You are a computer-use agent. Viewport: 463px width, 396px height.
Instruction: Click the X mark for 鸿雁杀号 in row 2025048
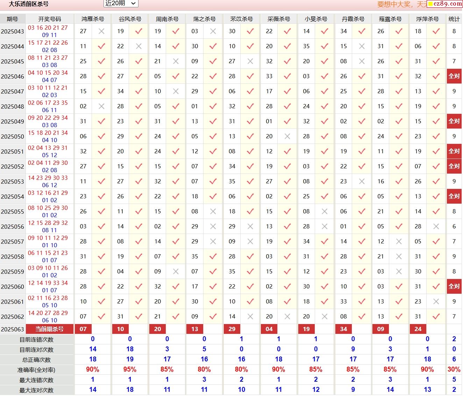coord(101,106)
